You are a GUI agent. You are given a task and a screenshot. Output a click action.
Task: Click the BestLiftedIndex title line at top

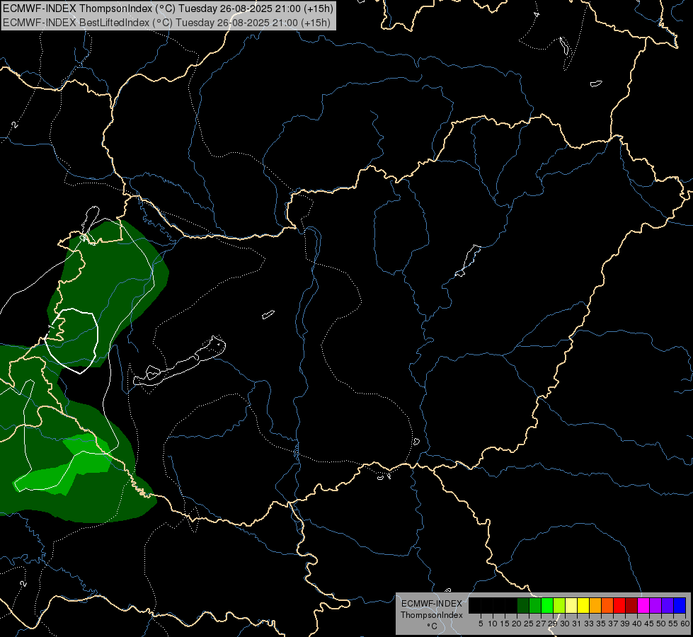pyautogui.click(x=166, y=23)
